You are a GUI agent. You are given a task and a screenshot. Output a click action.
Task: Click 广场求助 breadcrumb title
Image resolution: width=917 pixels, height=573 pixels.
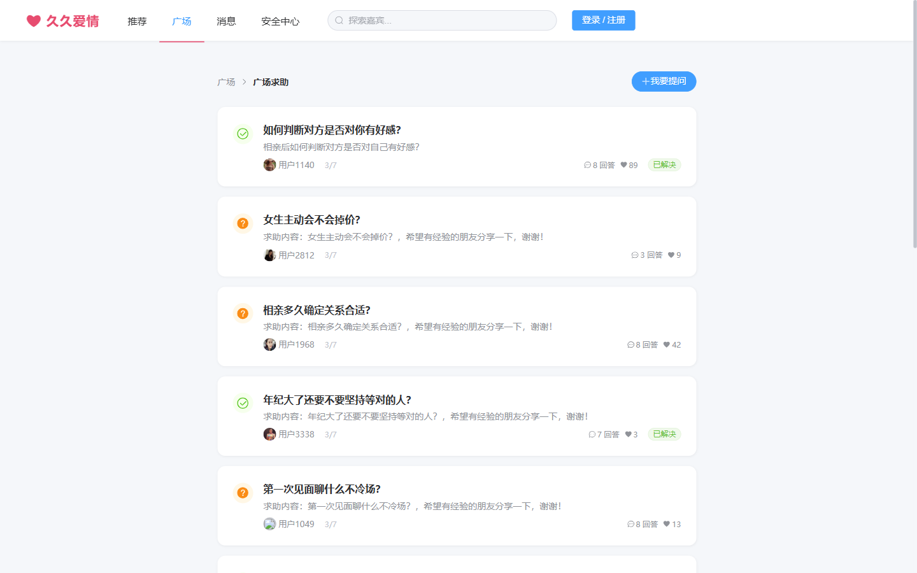[271, 82]
